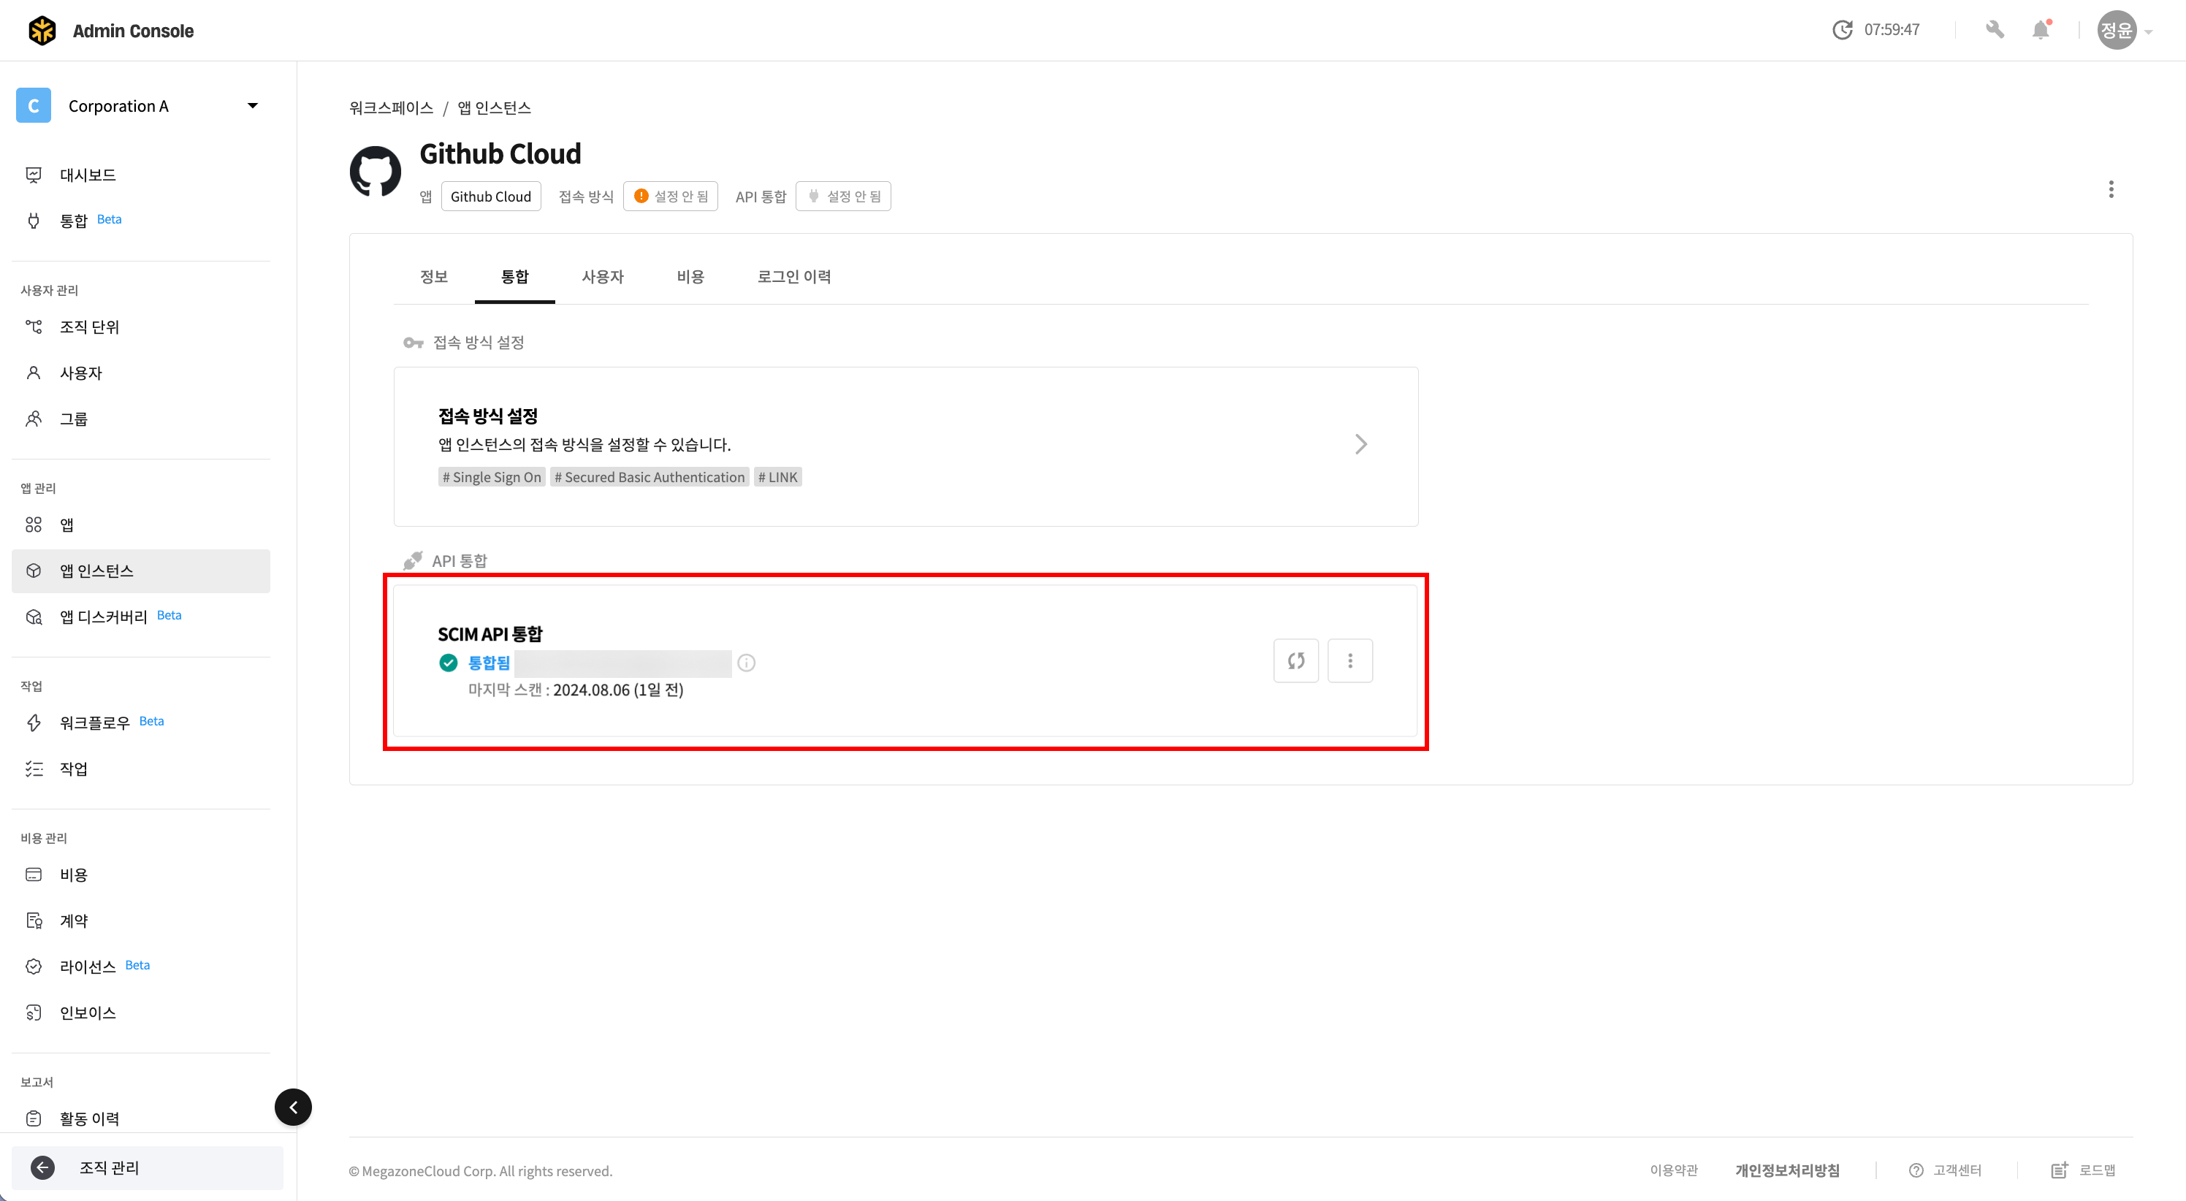Switch to the 통합 tab
This screenshot has height=1201, width=2186.
(x=515, y=277)
